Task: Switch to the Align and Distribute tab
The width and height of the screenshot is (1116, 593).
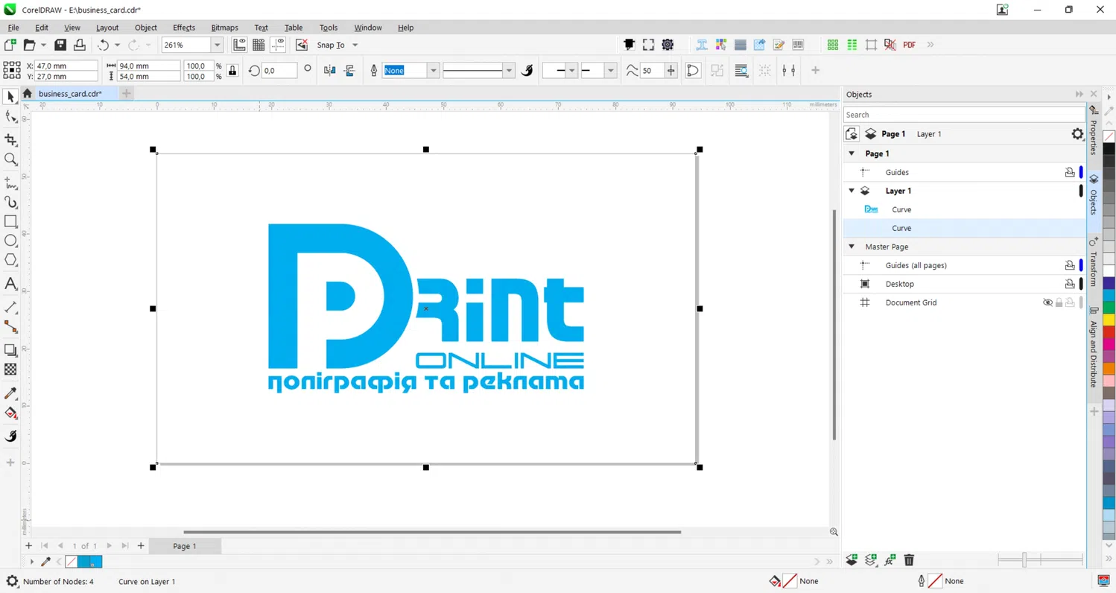Action: click(x=1094, y=347)
